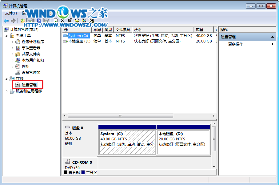Open 更多操作 in the actions pane
Viewport: 279px width, 185px height.
[x=236, y=44]
